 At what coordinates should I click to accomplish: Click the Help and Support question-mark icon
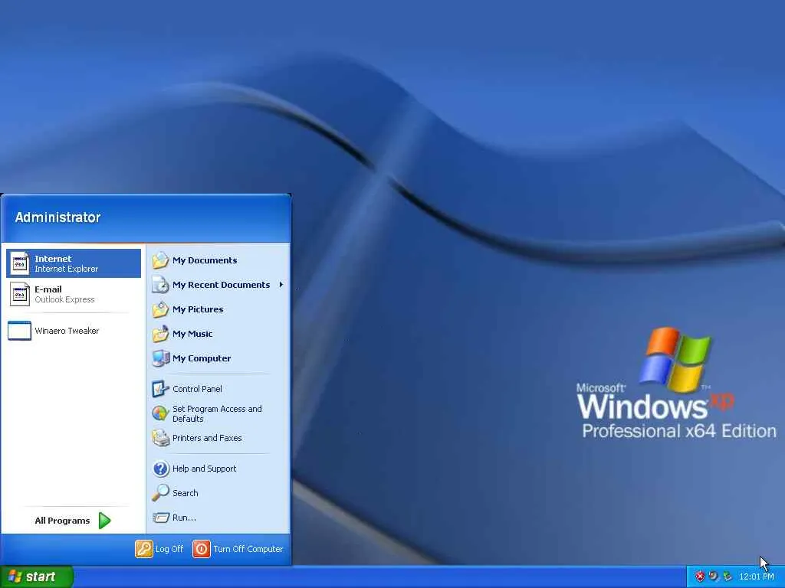161,469
